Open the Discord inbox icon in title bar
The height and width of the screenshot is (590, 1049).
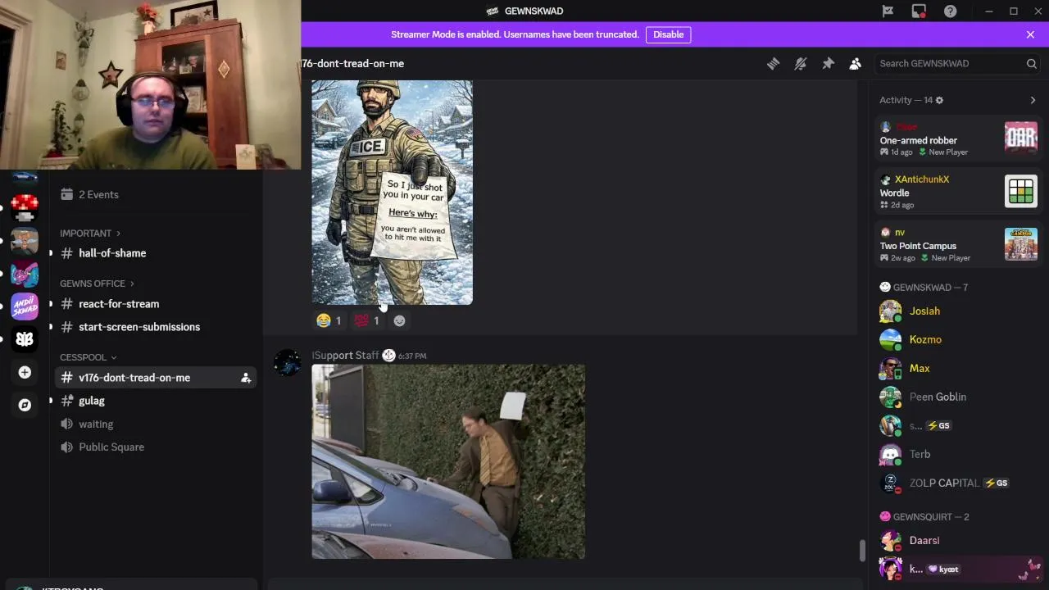[919, 11]
